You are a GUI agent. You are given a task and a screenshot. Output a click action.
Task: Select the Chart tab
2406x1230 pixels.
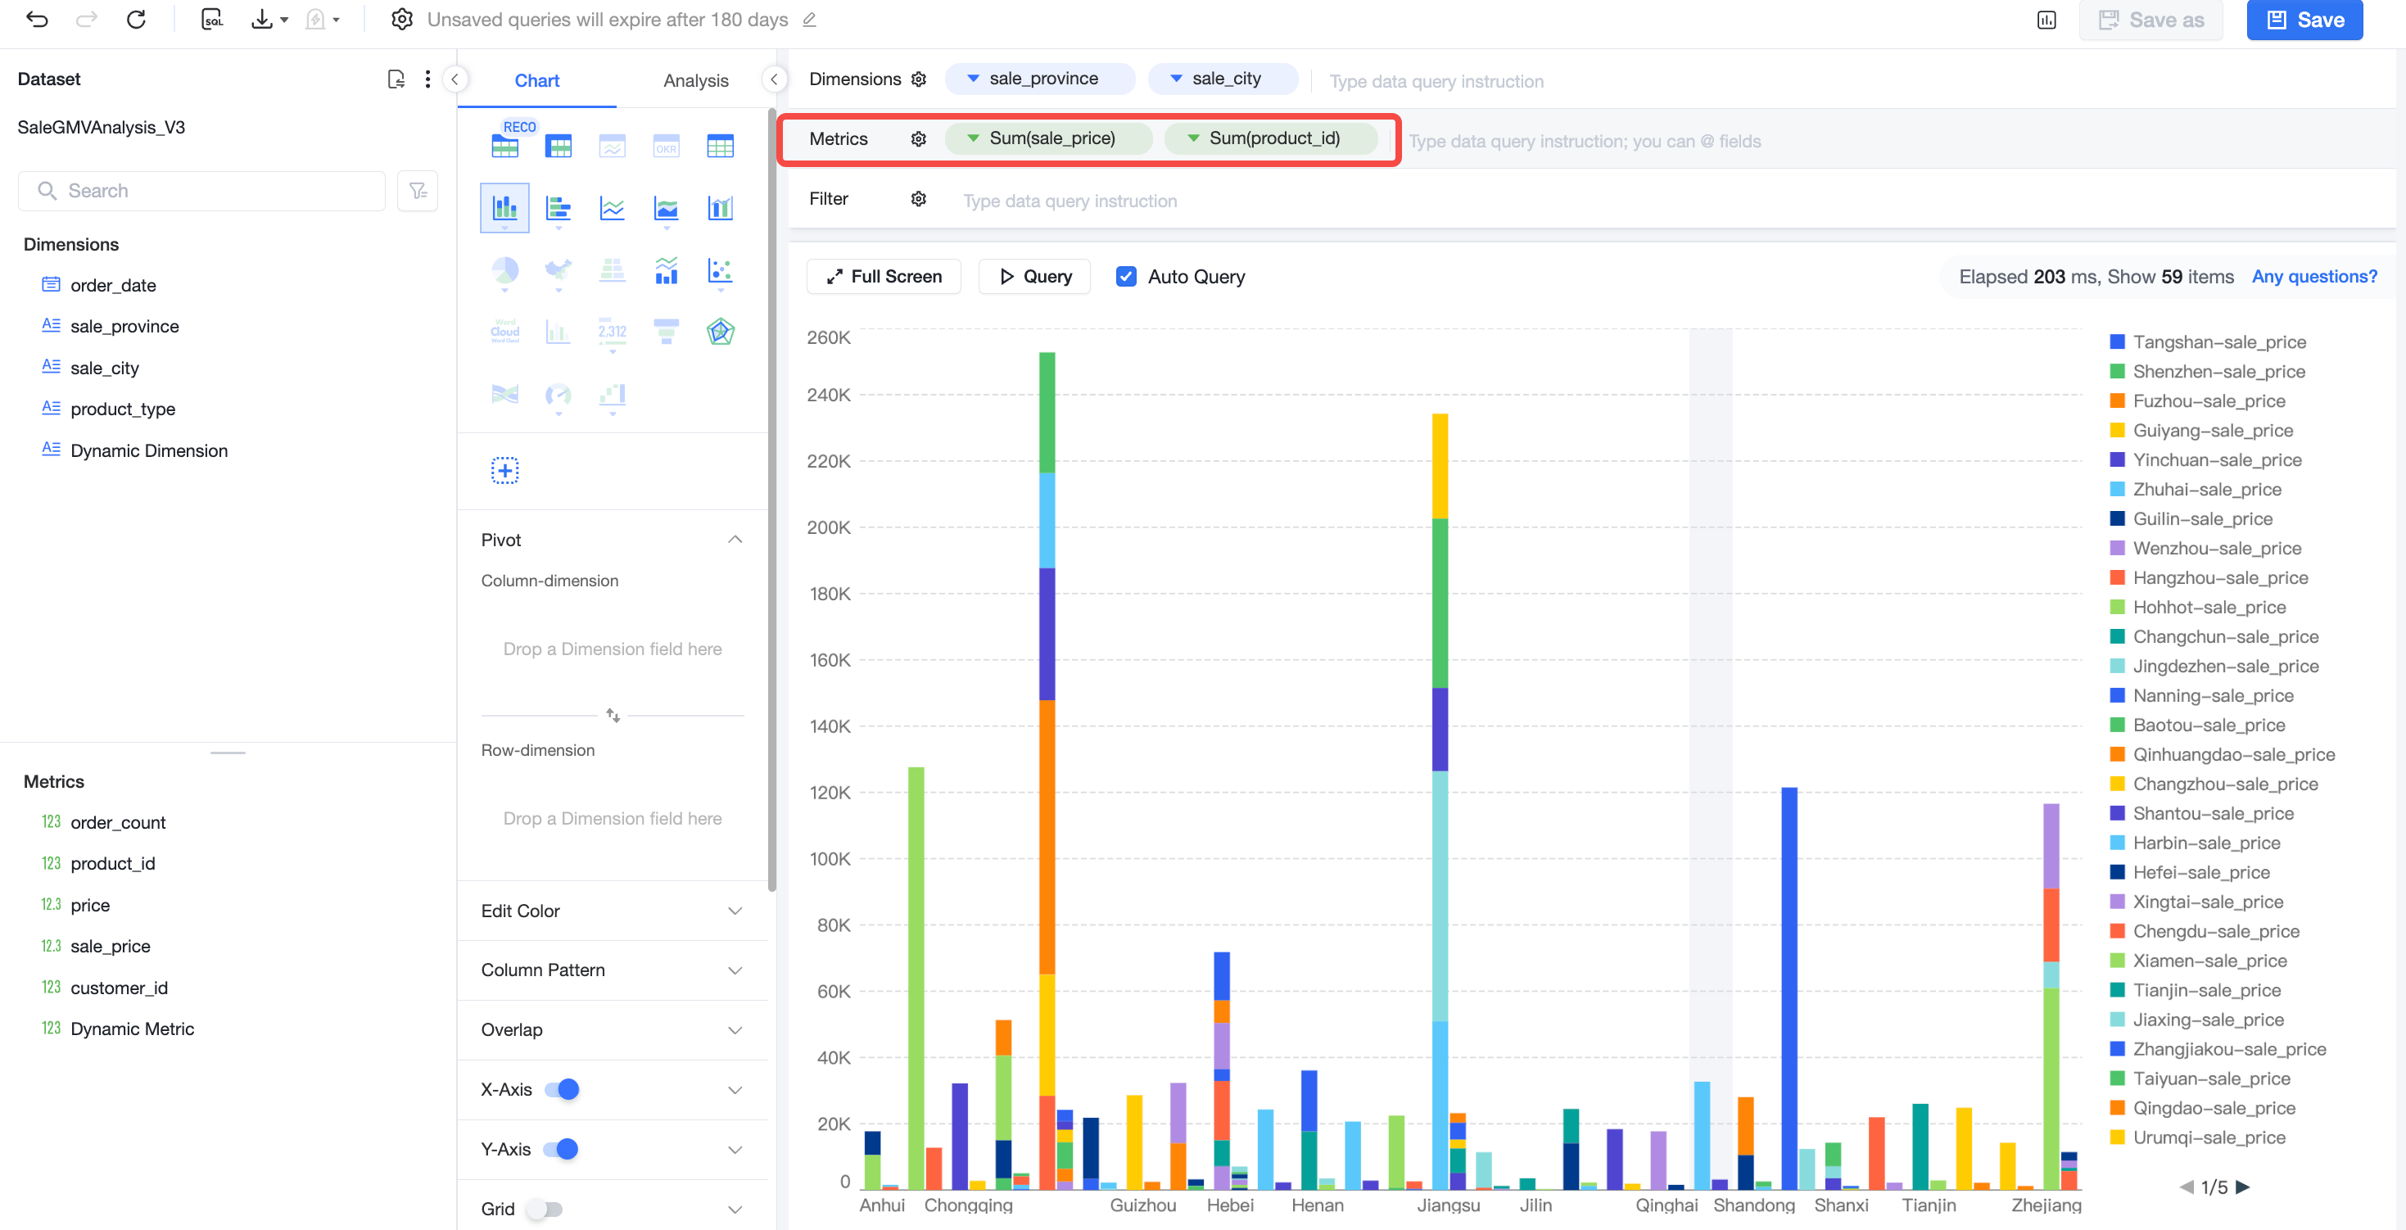tap(537, 80)
